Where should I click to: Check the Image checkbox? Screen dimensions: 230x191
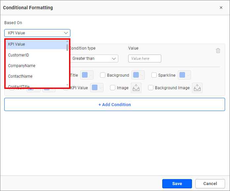[x=113, y=88]
